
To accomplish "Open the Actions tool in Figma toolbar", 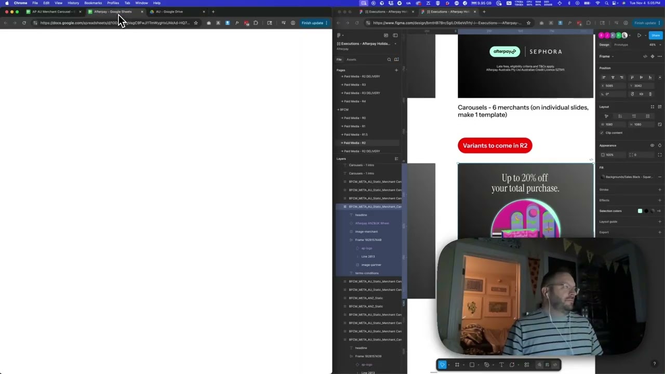I will click(x=527, y=365).
